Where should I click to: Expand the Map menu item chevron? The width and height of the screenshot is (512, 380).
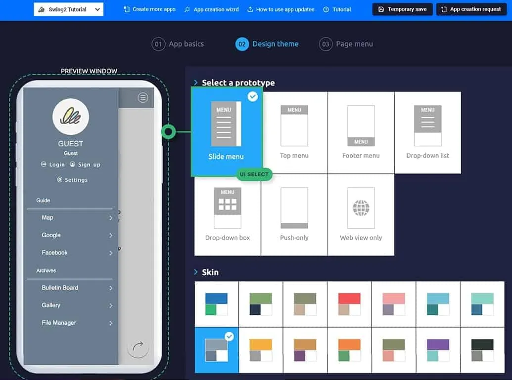(x=111, y=218)
